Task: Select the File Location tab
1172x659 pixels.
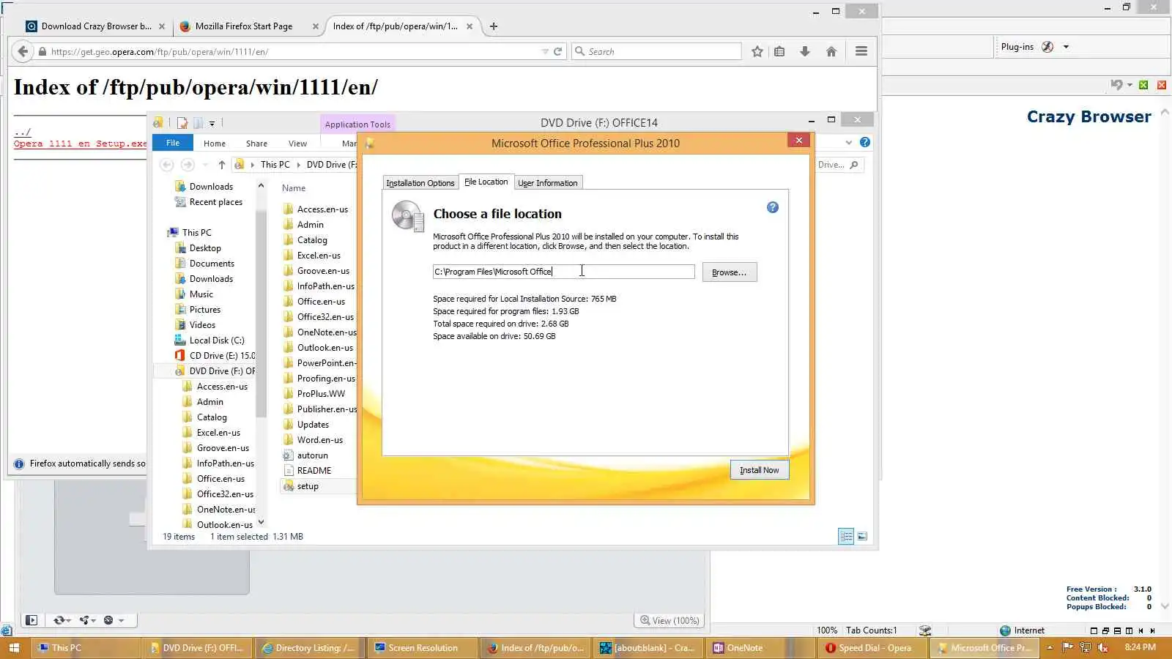Action: [486, 182]
